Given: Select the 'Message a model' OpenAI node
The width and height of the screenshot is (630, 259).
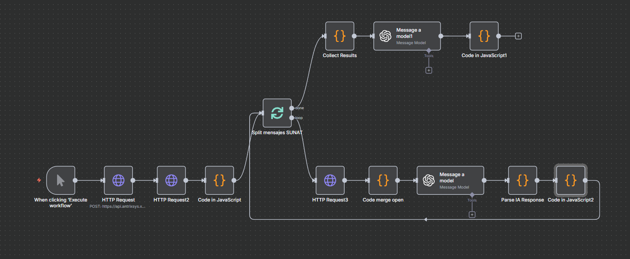Looking at the screenshot, I should click(450, 181).
